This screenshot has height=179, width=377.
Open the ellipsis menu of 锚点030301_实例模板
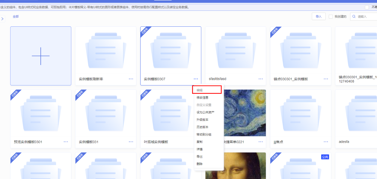click(326, 79)
